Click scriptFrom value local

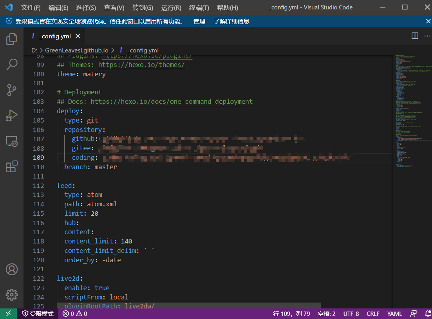click(x=119, y=297)
